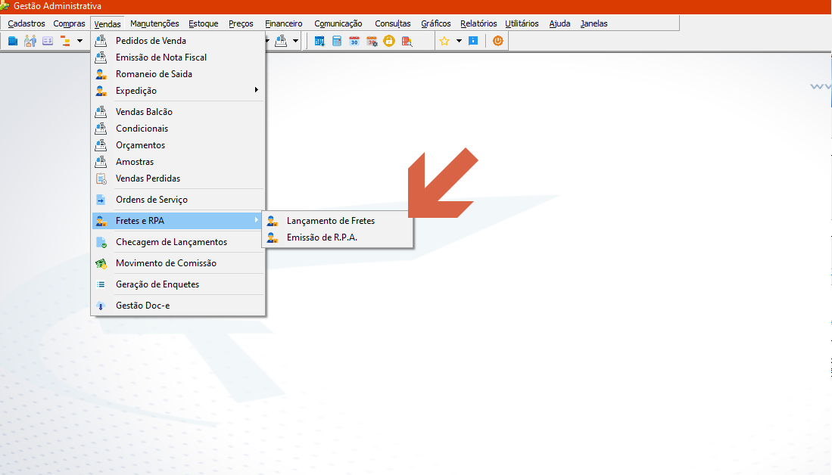Screen dimensions: 832x475
Task: Click the people/customers toolbar icon
Action: coord(30,41)
